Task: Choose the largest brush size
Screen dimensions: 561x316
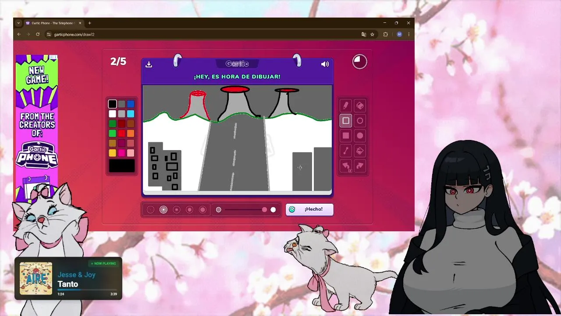Action: coord(202,210)
